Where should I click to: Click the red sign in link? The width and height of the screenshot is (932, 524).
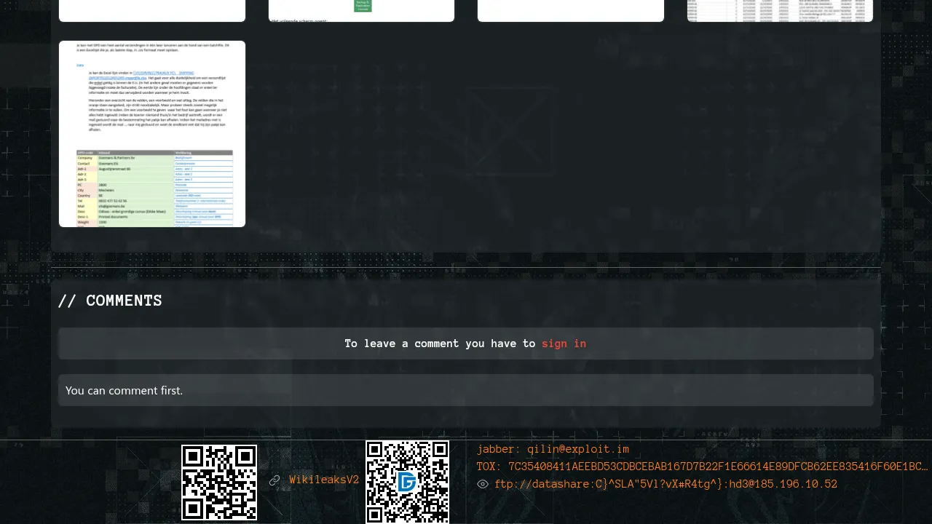point(564,344)
